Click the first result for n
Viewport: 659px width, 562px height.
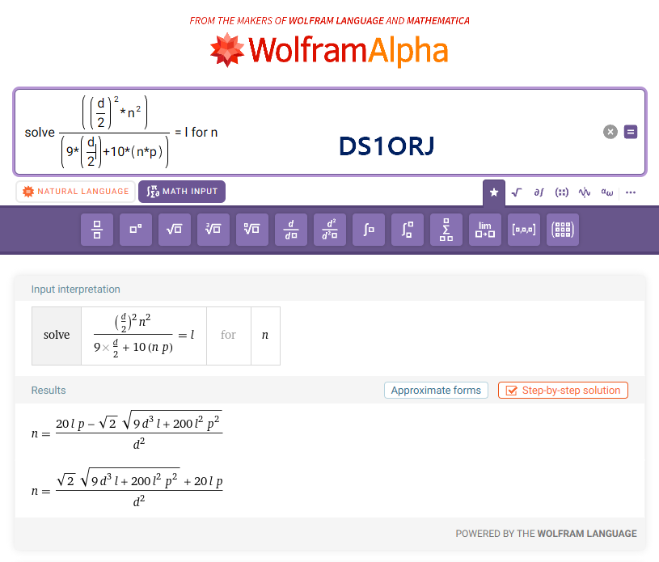127,431
